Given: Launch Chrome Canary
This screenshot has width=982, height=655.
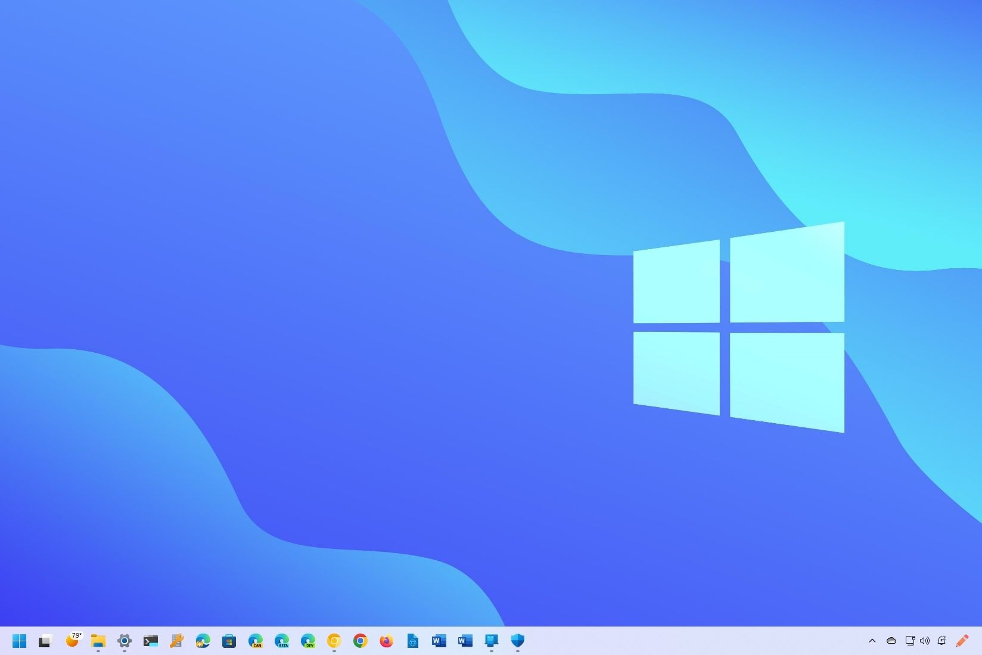Looking at the screenshot, I should point(334,641).
